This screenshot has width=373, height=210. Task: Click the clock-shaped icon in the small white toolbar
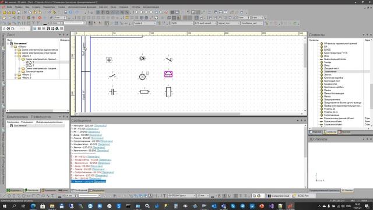[8, 29]
